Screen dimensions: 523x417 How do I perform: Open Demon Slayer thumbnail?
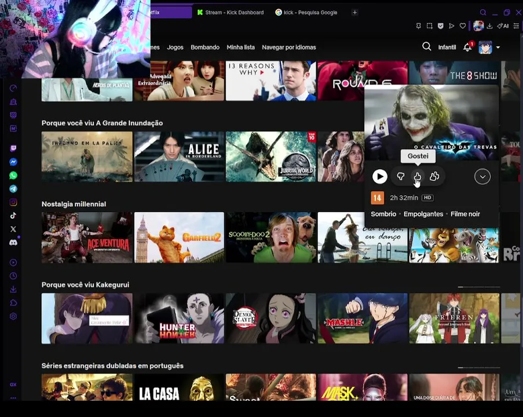pos(271,319)
